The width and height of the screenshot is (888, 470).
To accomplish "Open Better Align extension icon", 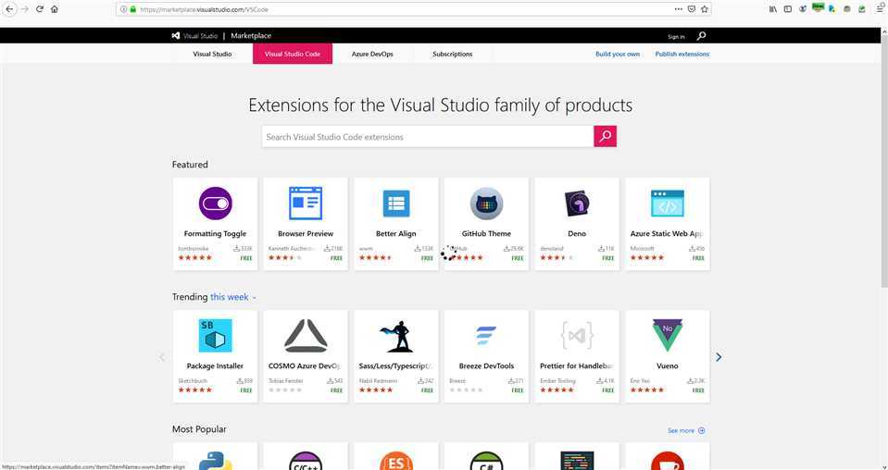I will click(396, 203).
